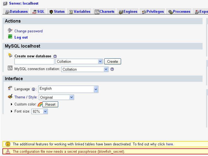Screen dimensions: 208x156
Task: Open the Export tab
Action: (201, 11)
